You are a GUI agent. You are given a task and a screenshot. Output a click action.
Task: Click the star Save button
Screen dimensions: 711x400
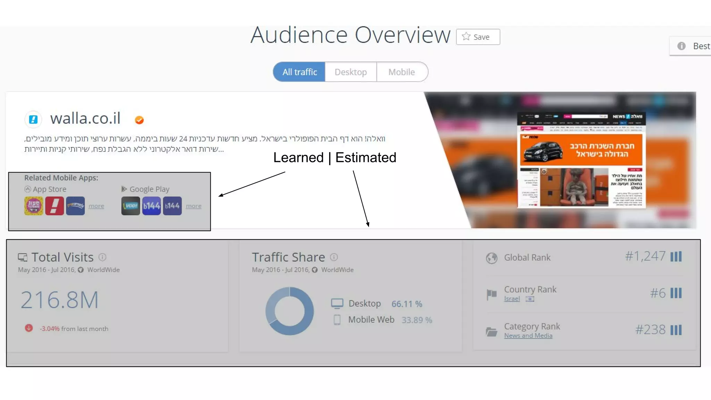coord(478,37)
